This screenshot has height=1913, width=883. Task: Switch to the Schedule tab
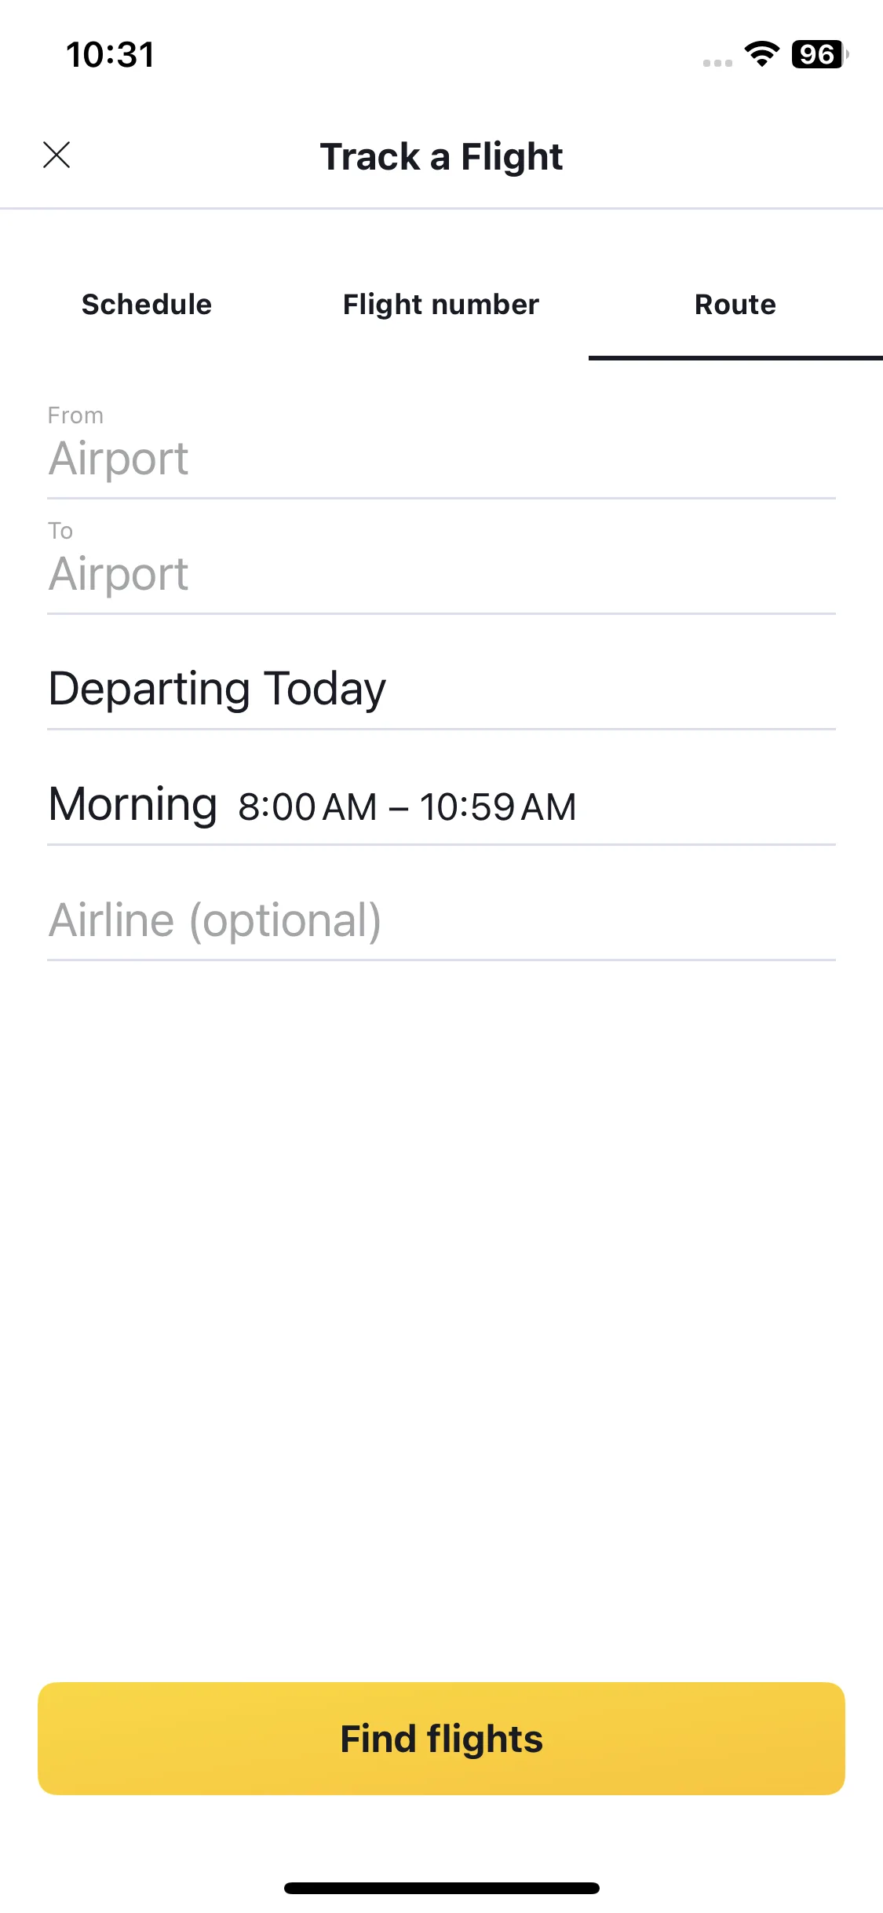tap(147, 305)
